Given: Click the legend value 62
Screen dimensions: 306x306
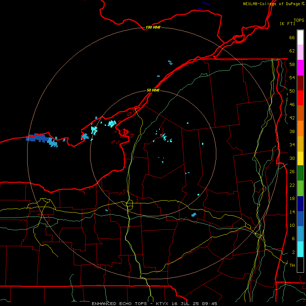Looking at the screenshot, I should pyautogui.click(x=292, y=51).
